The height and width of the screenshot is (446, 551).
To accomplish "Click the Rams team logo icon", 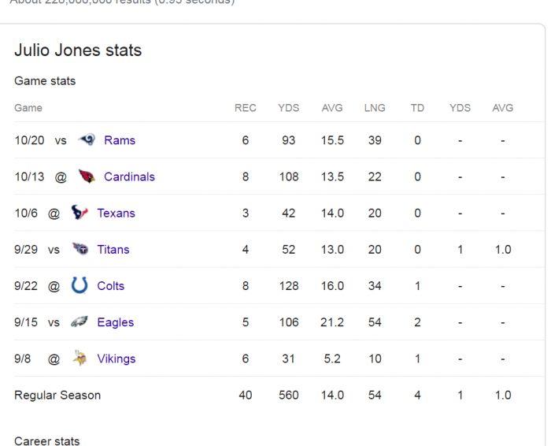I will tap(87, 140).
